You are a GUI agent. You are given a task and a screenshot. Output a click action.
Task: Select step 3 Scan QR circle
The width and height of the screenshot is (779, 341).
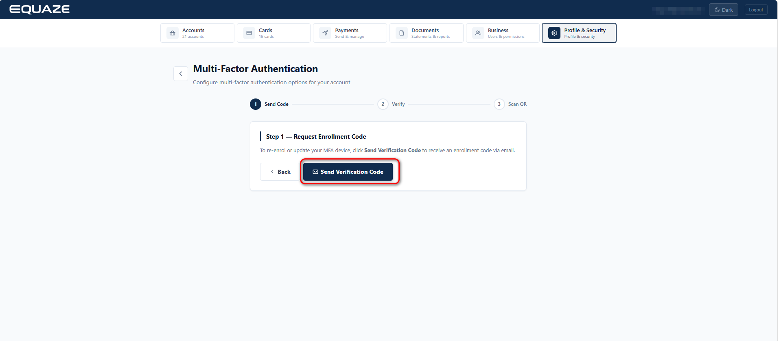(x=499, y=104)
